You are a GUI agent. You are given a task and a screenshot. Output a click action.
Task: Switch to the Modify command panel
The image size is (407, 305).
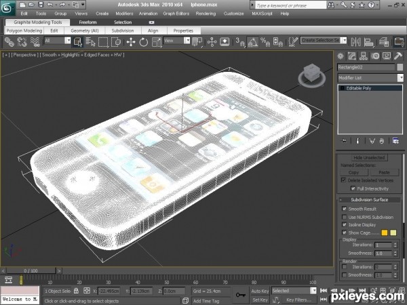pyautogui.click(x=352, y=56)
